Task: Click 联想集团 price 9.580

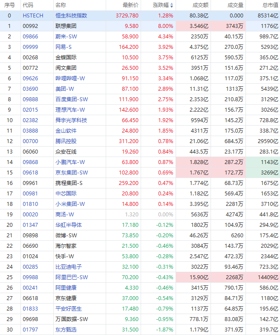Action: [131, 26]
